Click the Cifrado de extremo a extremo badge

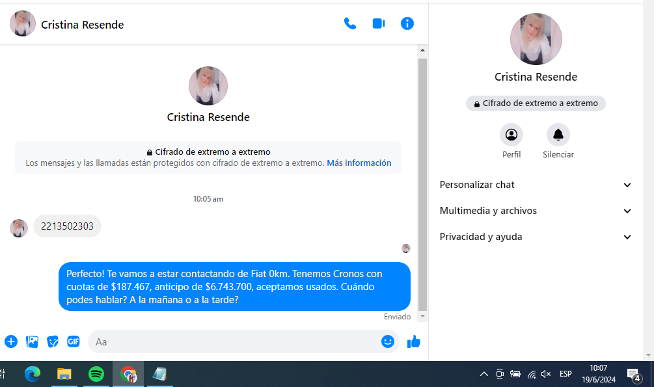click(x=536, y=103)
